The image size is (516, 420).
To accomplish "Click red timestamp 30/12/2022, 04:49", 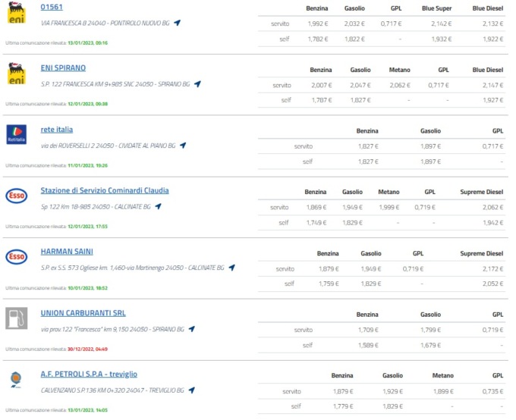I will point(87,349).
